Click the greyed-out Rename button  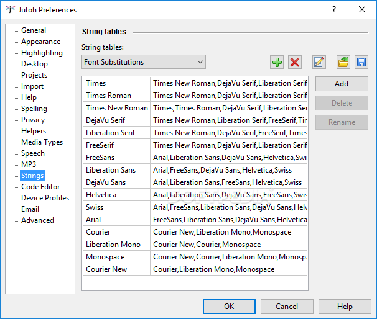click(x=342, y=122)
